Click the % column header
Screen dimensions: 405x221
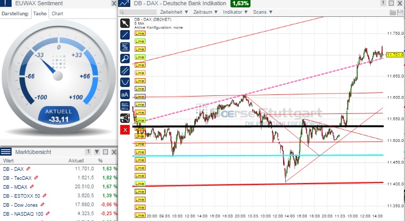100,160
